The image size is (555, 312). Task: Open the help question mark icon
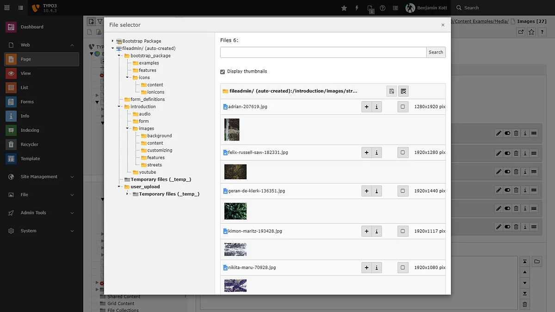tap(382, 8)
